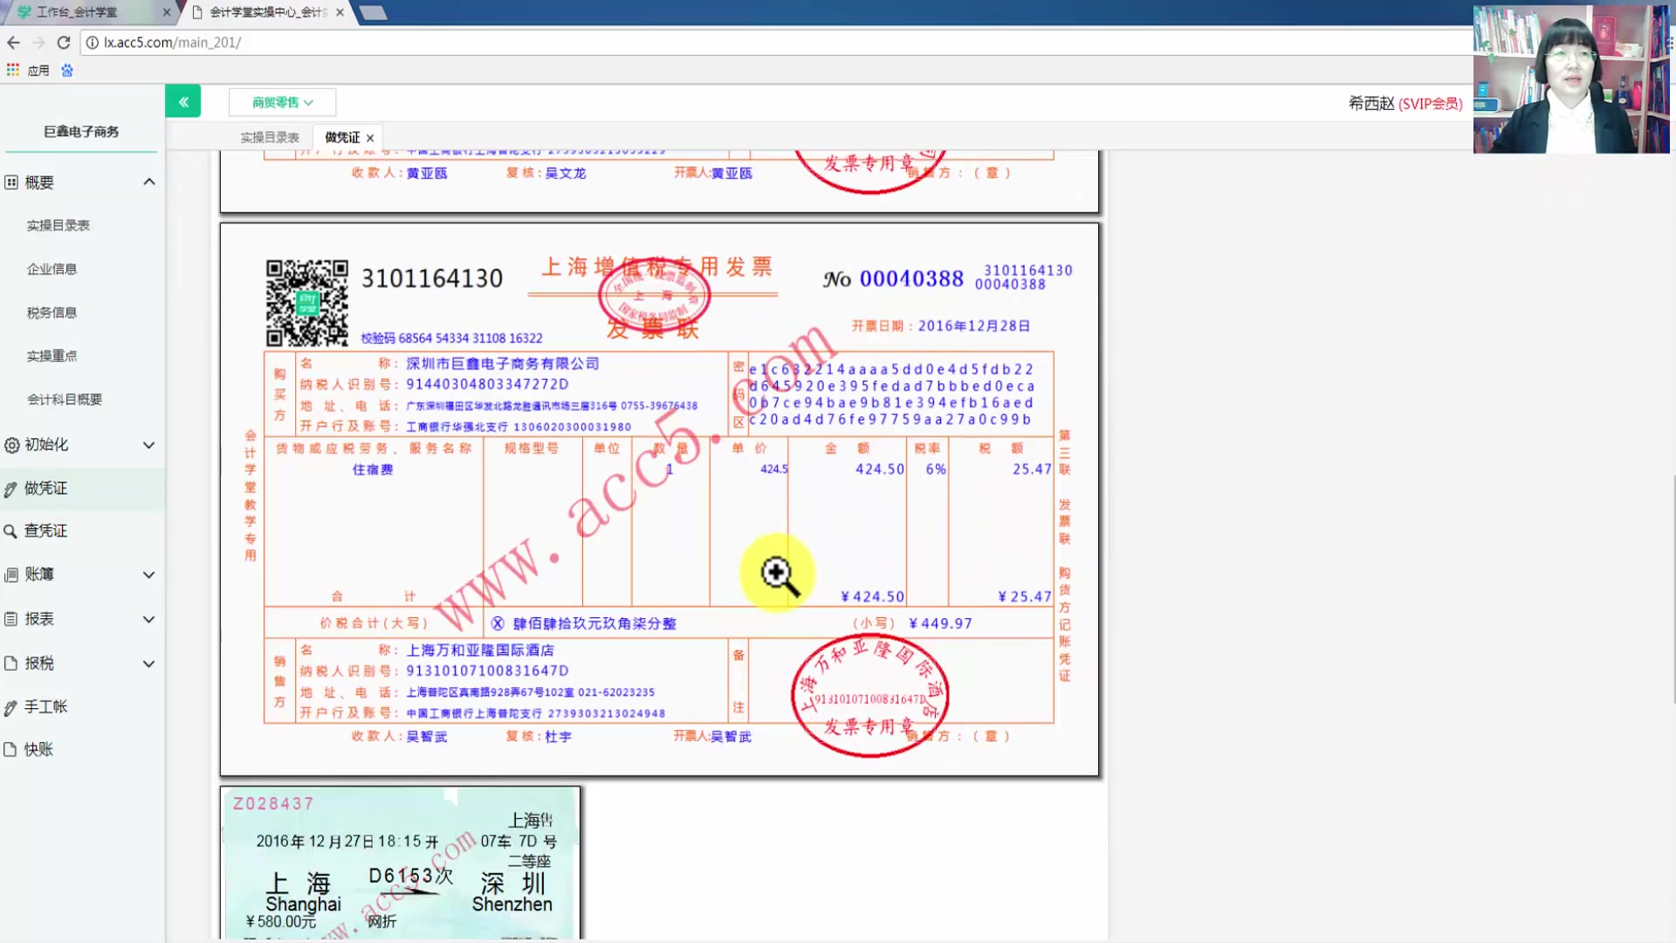Open 企业信息 in the sidebar
This screenshot has height=943, width=1676.
[x=52, y=269]
